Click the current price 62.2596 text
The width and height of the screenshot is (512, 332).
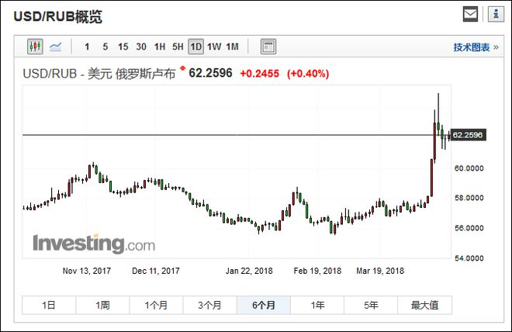click(x=210, y=73)
